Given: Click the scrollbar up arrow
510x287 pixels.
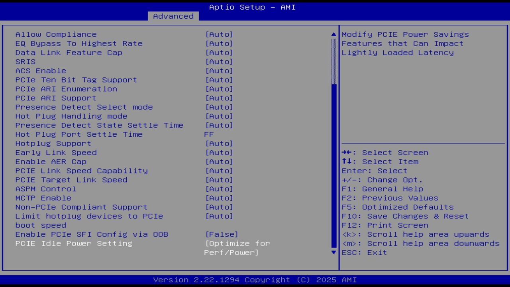Looking at the screenshot, I should click(333, 34).
